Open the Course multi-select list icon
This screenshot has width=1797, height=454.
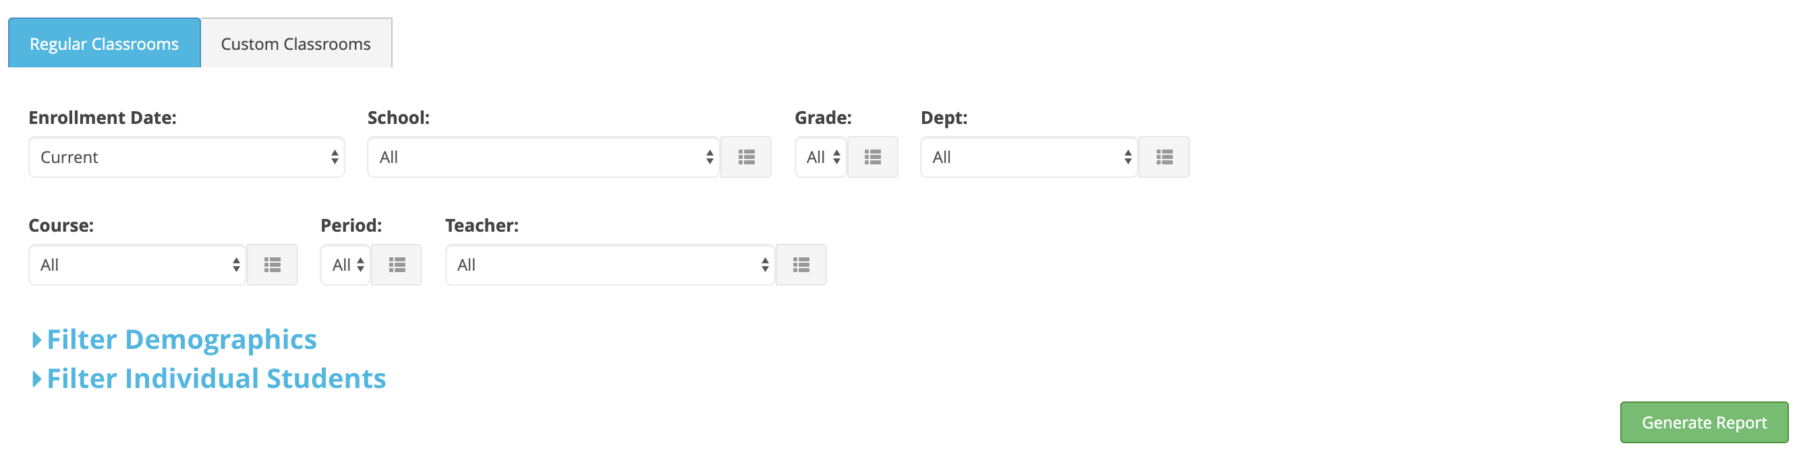[272, 265]
